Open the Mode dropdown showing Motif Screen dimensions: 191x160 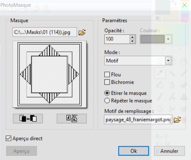138,61
